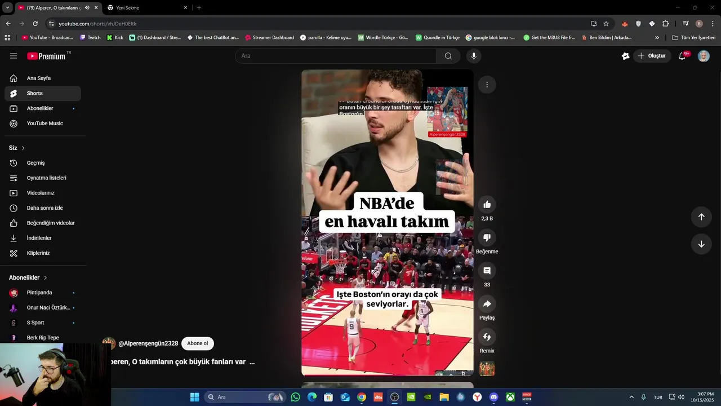Open Videolarınız in sidebar
The width and height of the screenshot is (721, 406).
click(43, 193)
